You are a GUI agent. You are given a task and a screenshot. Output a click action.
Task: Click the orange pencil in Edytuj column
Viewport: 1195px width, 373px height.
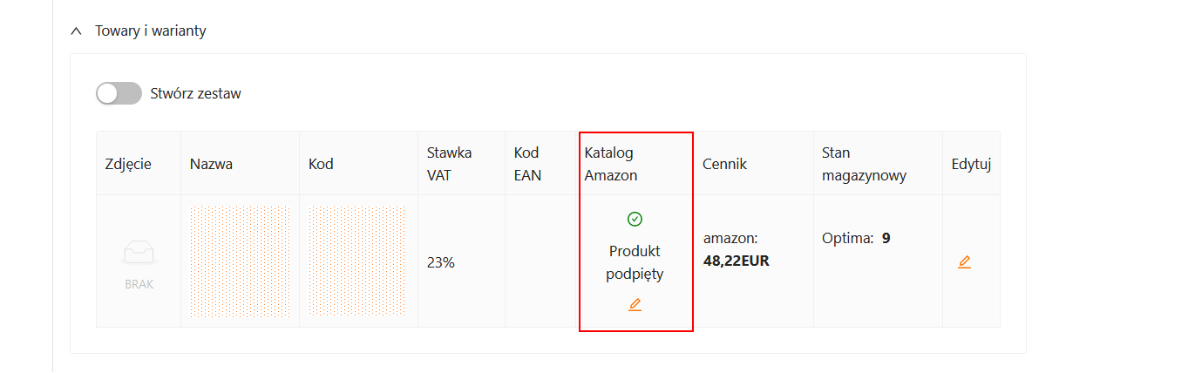[964, 261]
